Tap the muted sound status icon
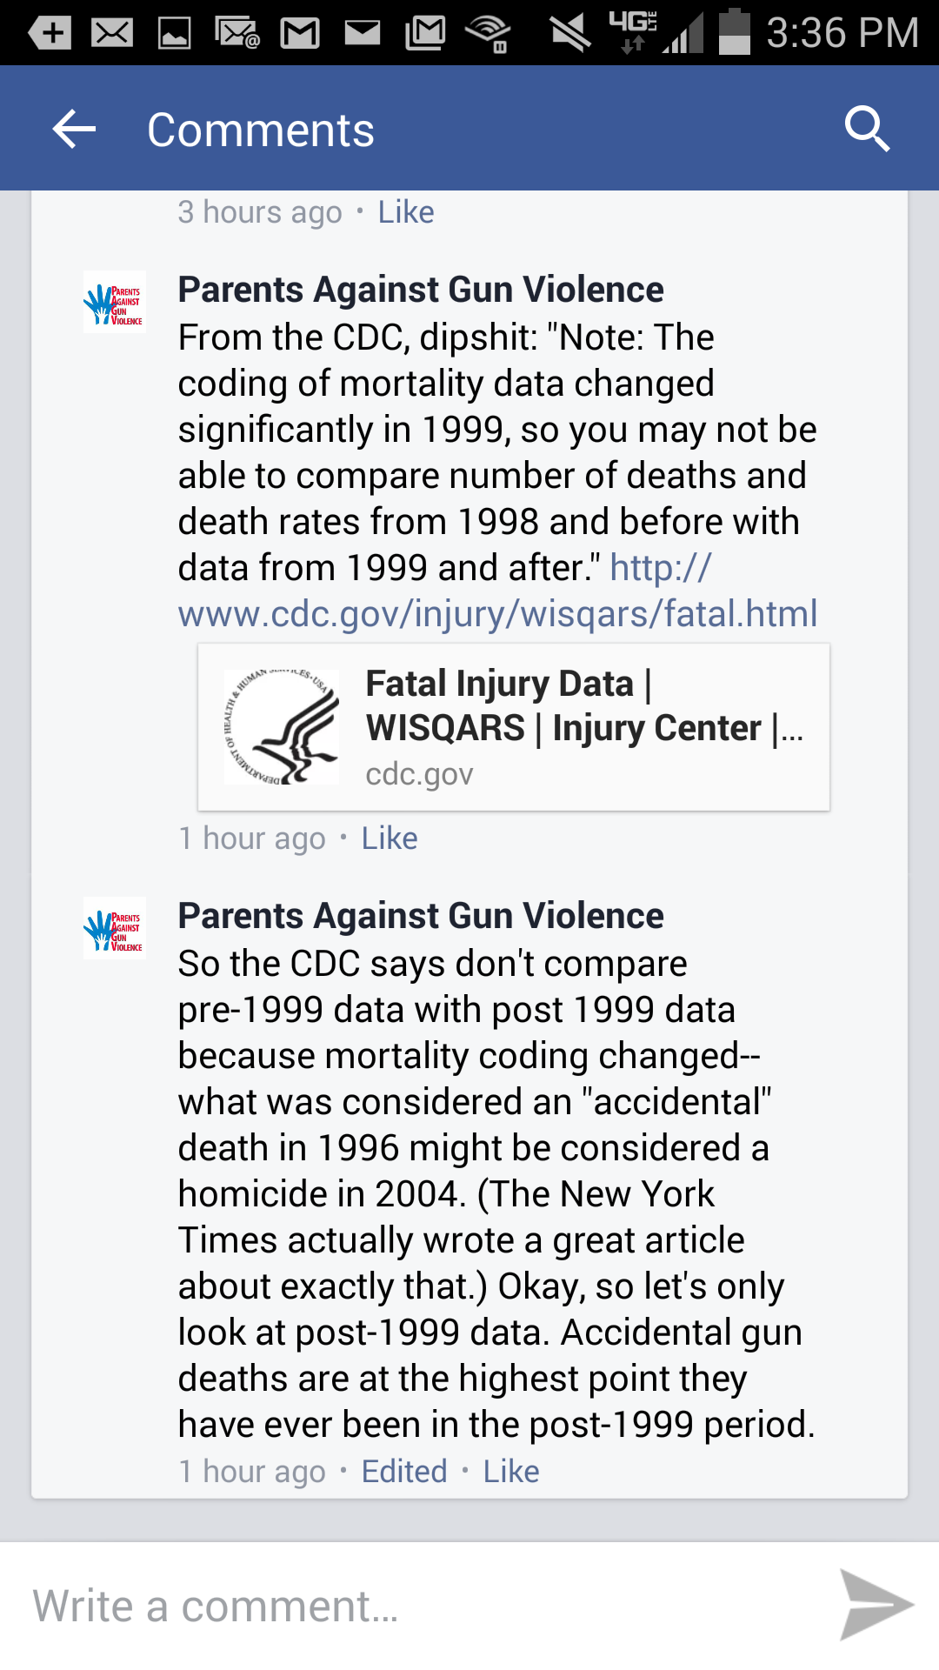This screenshot has width=939, height=1670. pos(570,33)
